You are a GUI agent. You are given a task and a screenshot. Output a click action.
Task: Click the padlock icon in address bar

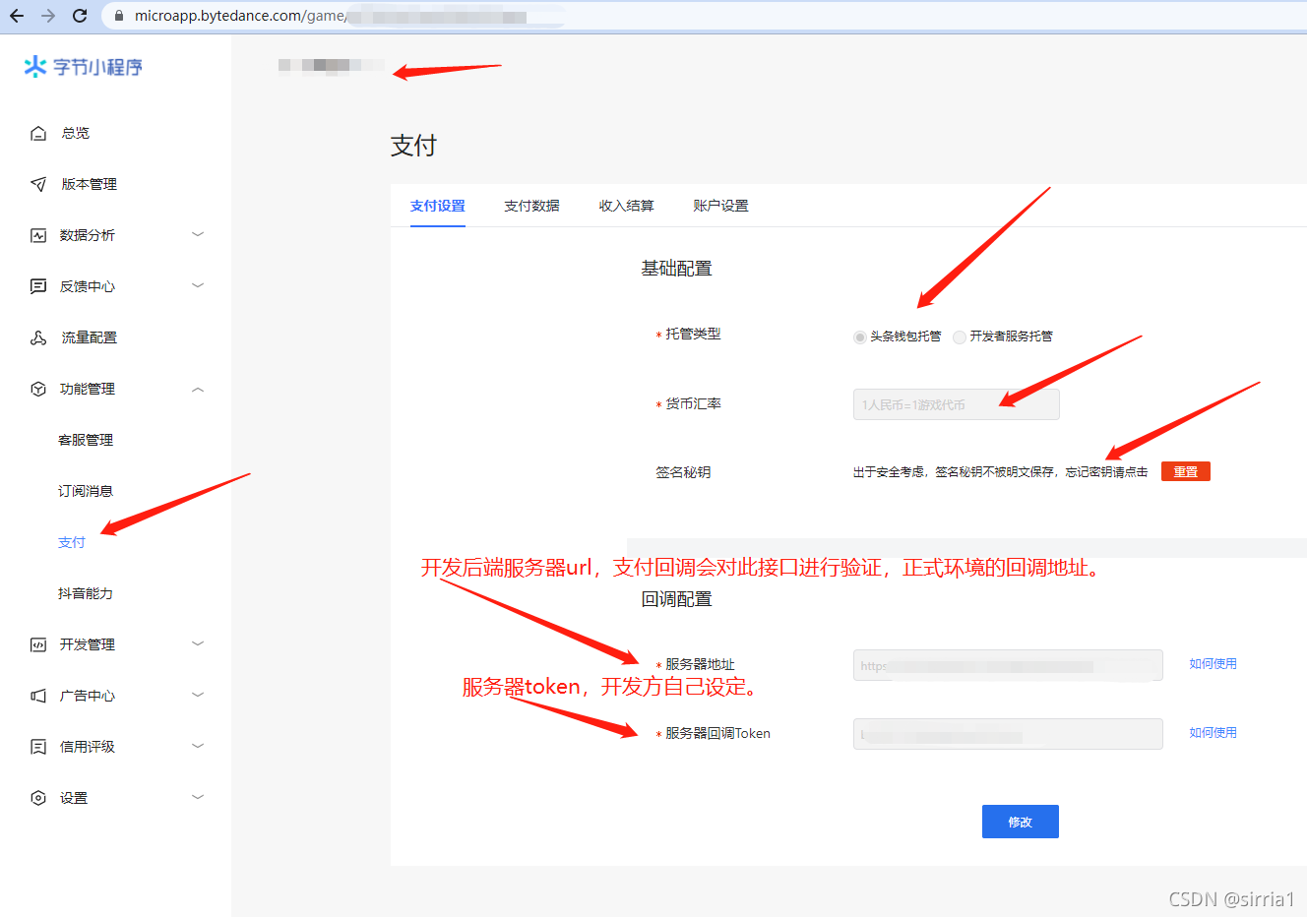pyautogui.click(x=119, y=16)
